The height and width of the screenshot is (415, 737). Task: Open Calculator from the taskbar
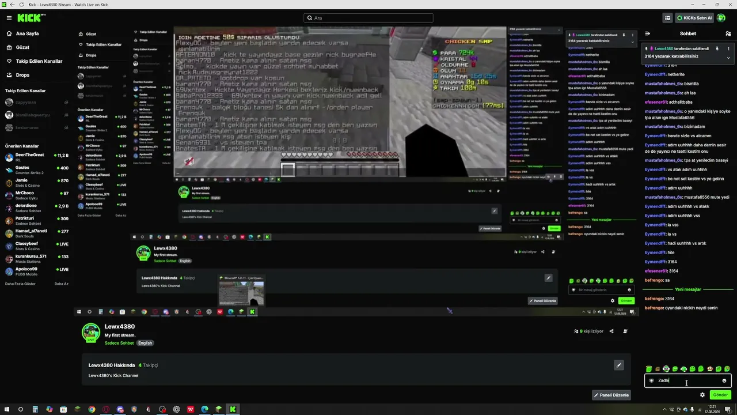tap(35, 409)
